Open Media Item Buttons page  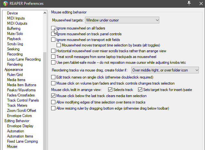[x=22, y=85]
